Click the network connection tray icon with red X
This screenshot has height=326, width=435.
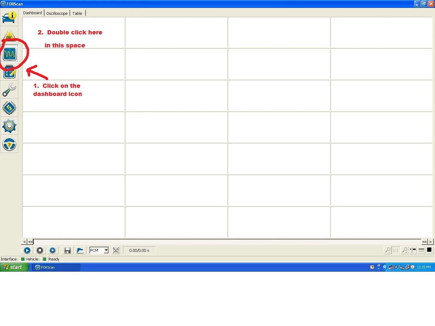[x=390, y=267]
